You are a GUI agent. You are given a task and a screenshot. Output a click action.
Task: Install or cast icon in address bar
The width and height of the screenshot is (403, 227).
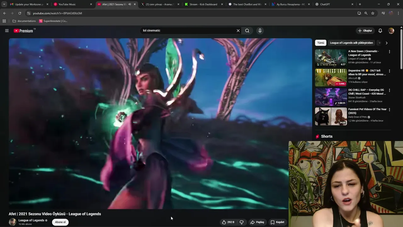tap(359, 13)
